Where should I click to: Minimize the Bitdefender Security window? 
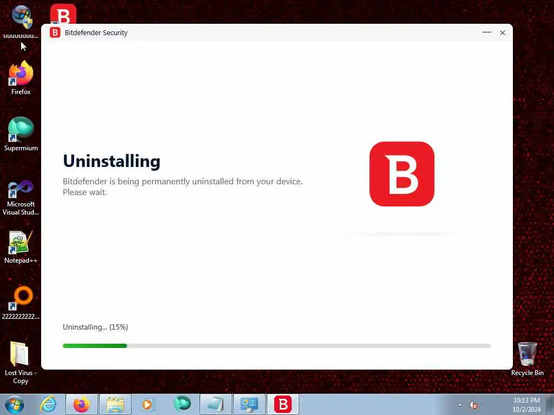pos(487,32)
